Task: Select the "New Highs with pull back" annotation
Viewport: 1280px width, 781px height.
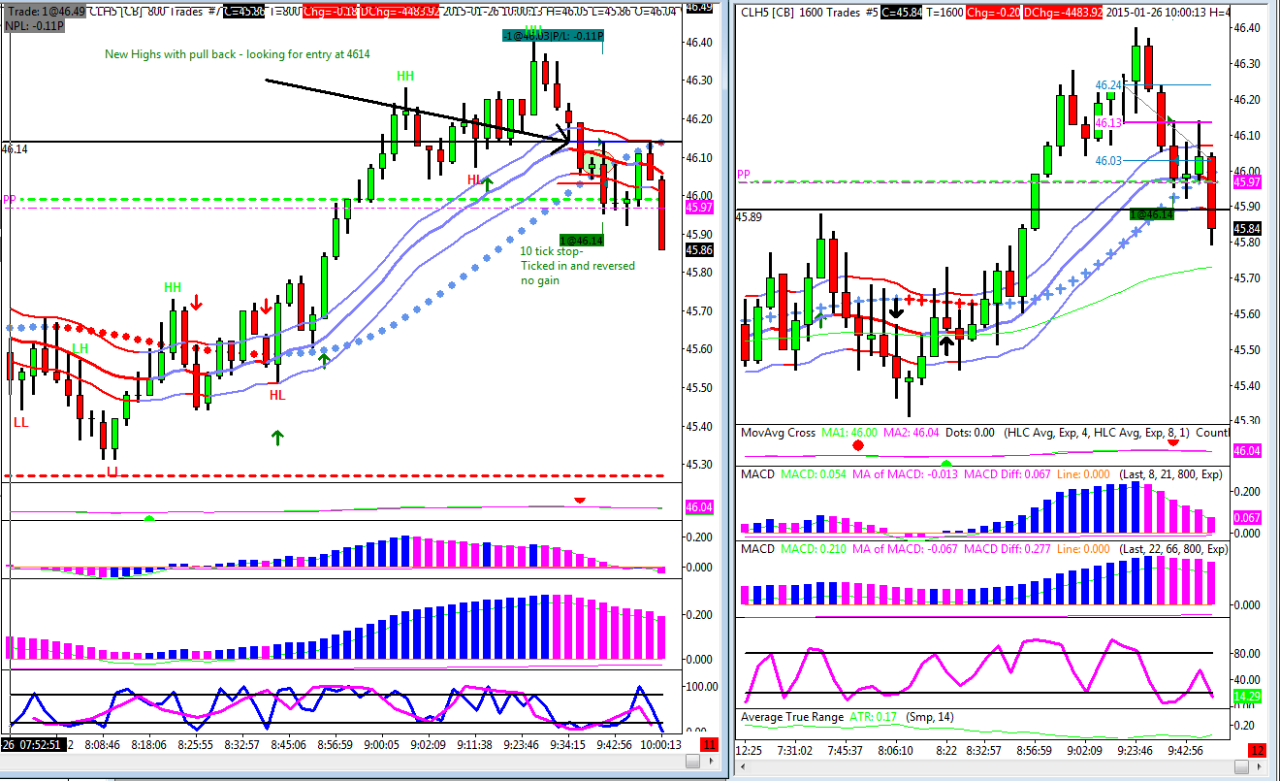Action: (238, 54)
